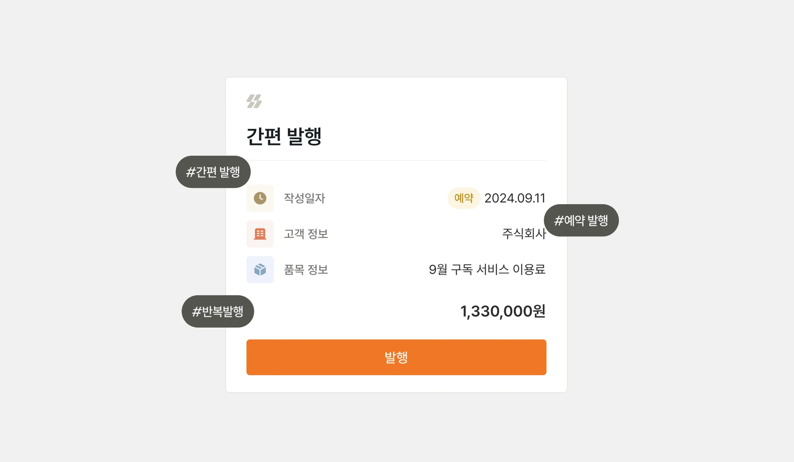Switch to the #예약 발행 label

pyautogui.click(x=581, y=220)
